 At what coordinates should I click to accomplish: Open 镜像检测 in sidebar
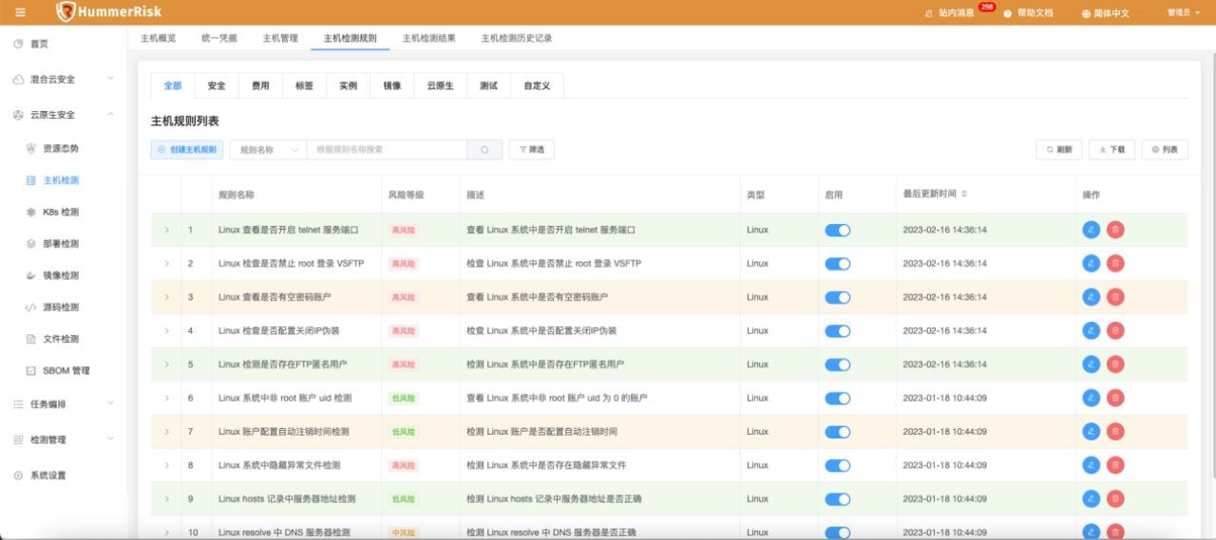60,275
